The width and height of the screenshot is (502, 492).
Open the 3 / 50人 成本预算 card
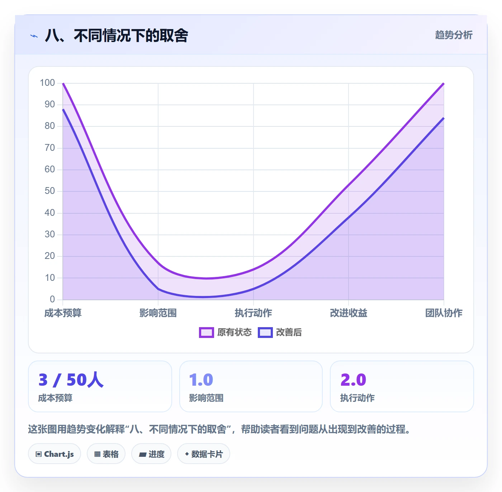pos(100,386)
